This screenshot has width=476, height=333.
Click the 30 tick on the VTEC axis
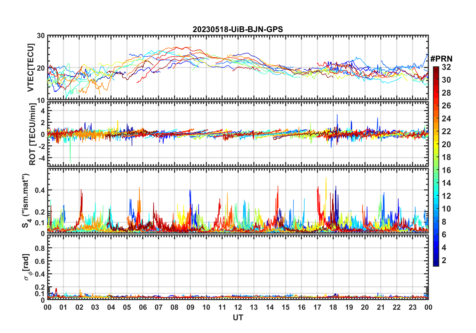tap(41, 36)
